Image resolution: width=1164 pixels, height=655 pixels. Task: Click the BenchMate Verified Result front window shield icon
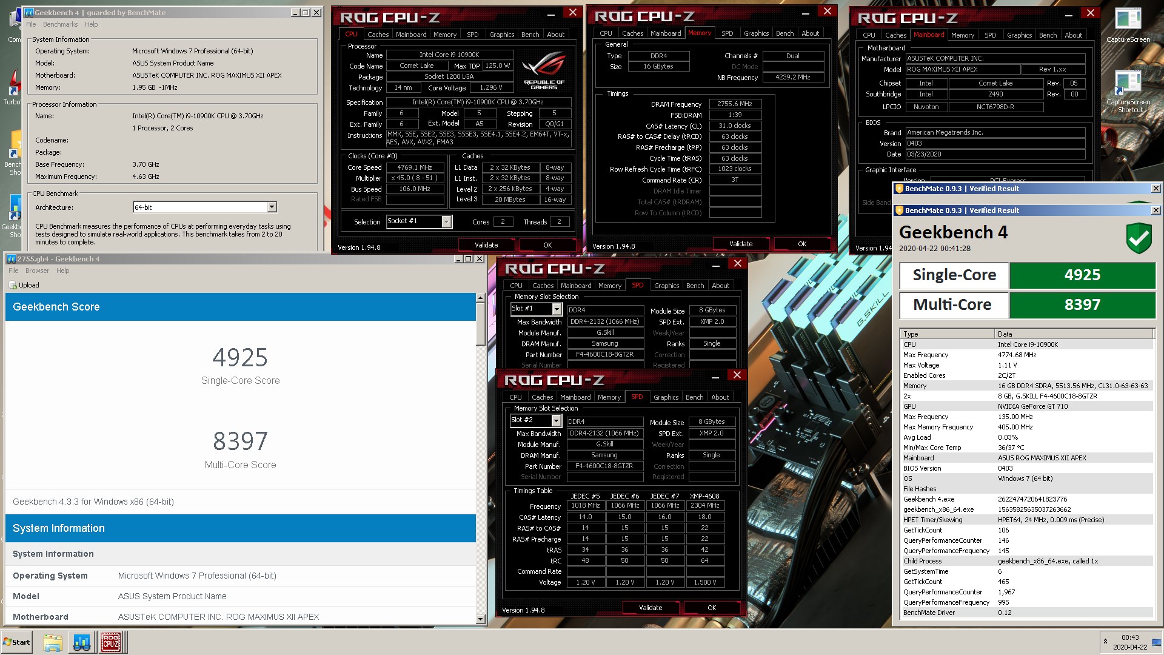900,210
